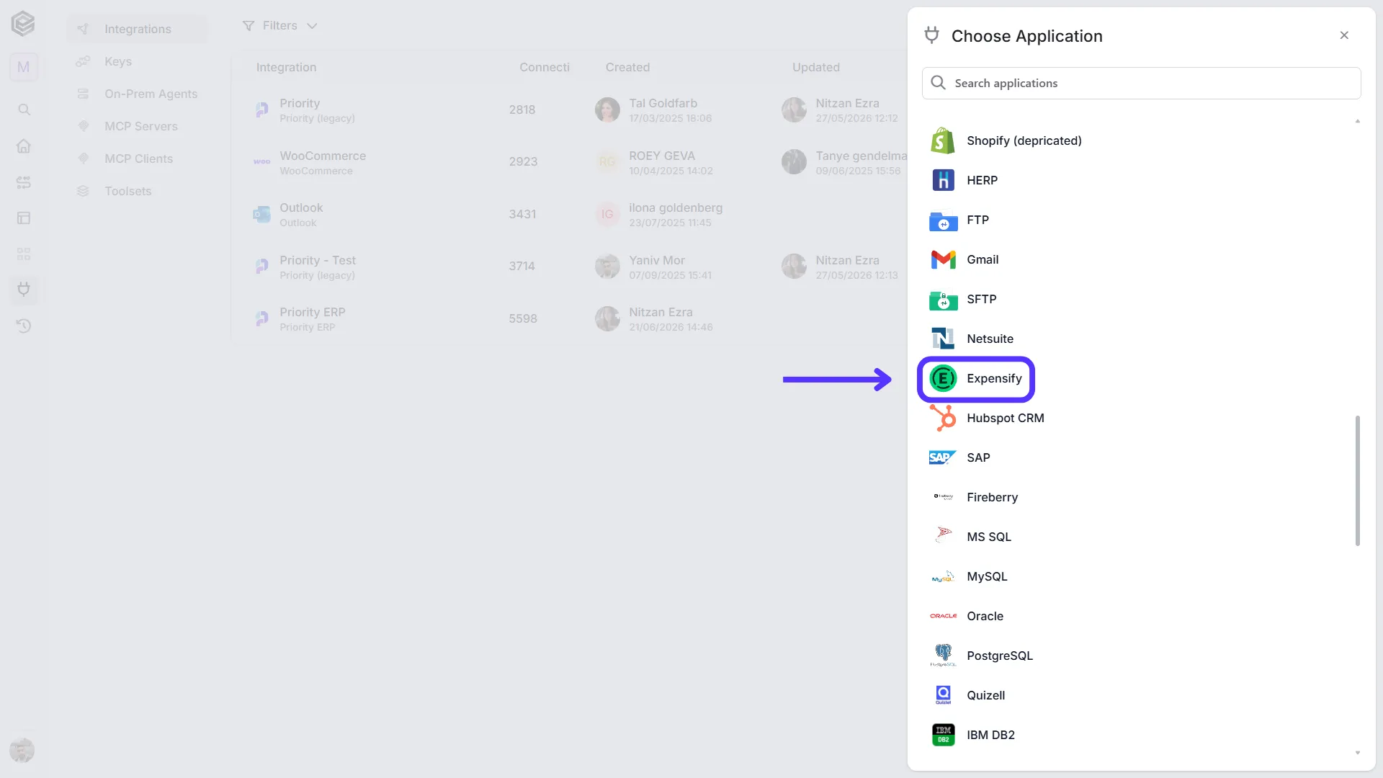Choose the MySQL application
The height and width of the screenshot is (778, 1383).
coord(969,577)
